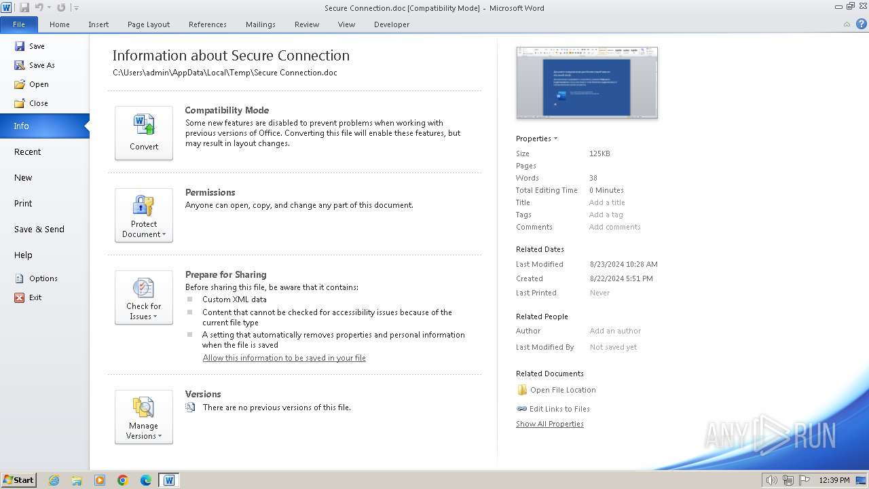Image resolution: width=869 pixels, height=489 pixels.
Task: Click Add a tag field
Action: (x=606, y=215)
